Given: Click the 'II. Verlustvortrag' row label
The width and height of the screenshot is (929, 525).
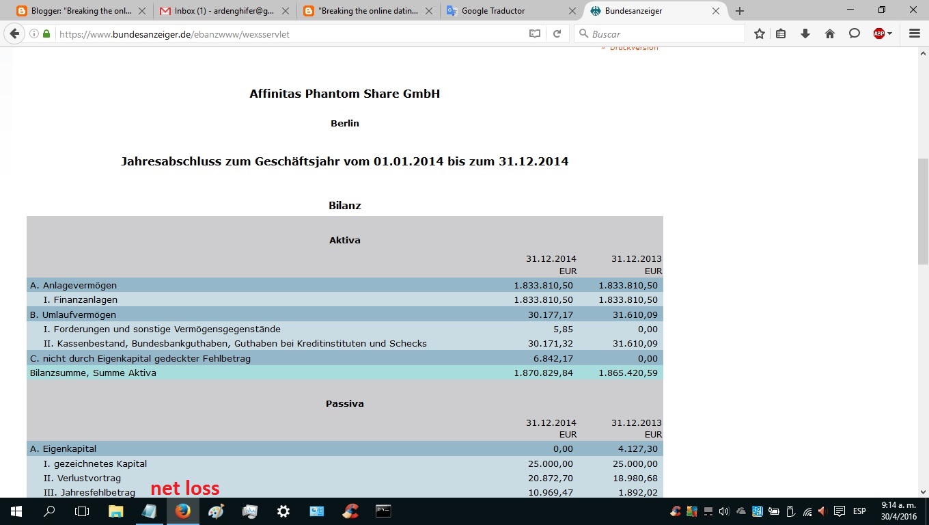Looking at the screenshot, I should pos(82,479).
